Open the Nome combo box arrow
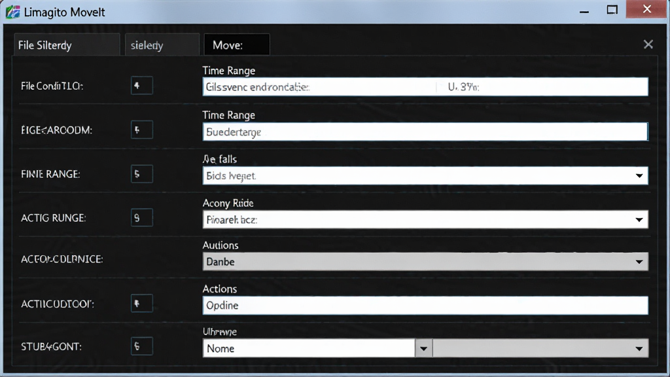The width and height of the screenshot is (670, 377). pyautogui.click(x=423, y=348)
